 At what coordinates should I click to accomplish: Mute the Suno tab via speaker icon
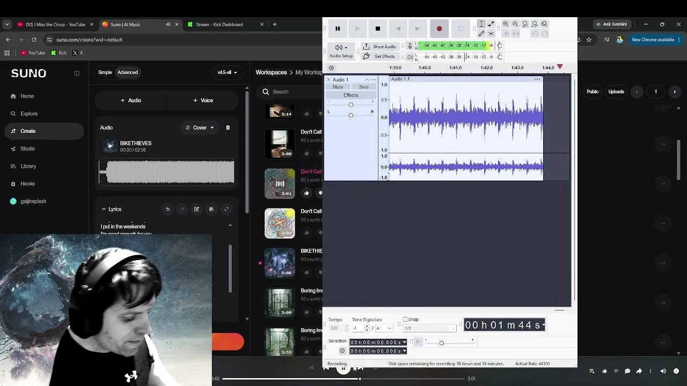click(x=168, y=24)
